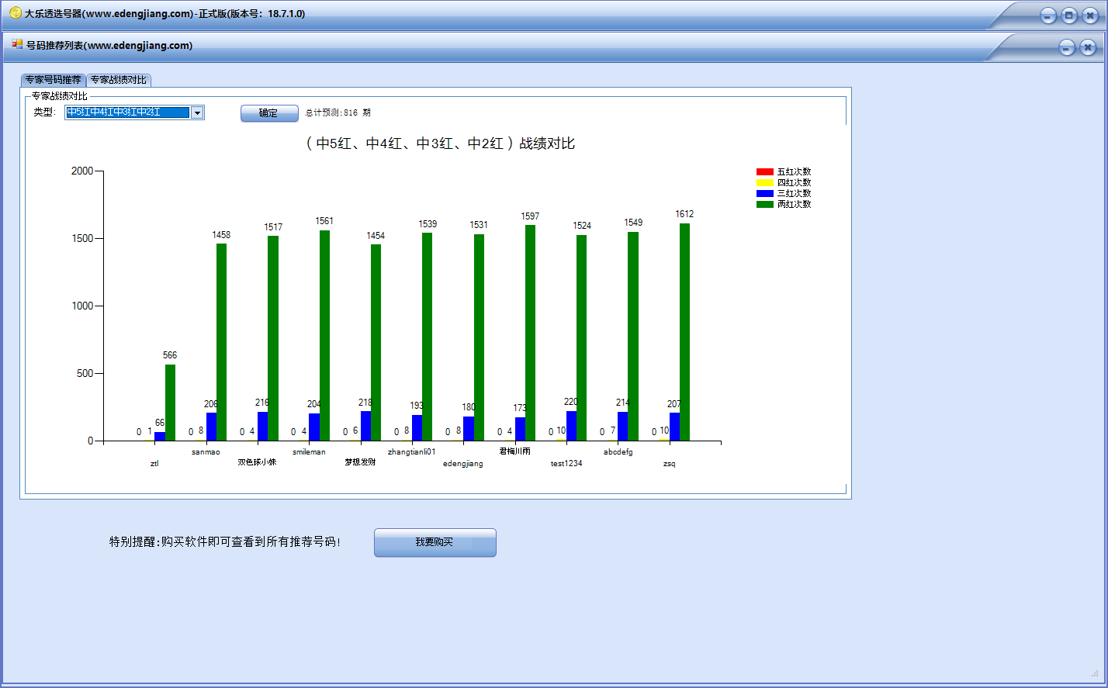
Task: Switch to the 专家号码推荐 tab
Action: [53, 80]
